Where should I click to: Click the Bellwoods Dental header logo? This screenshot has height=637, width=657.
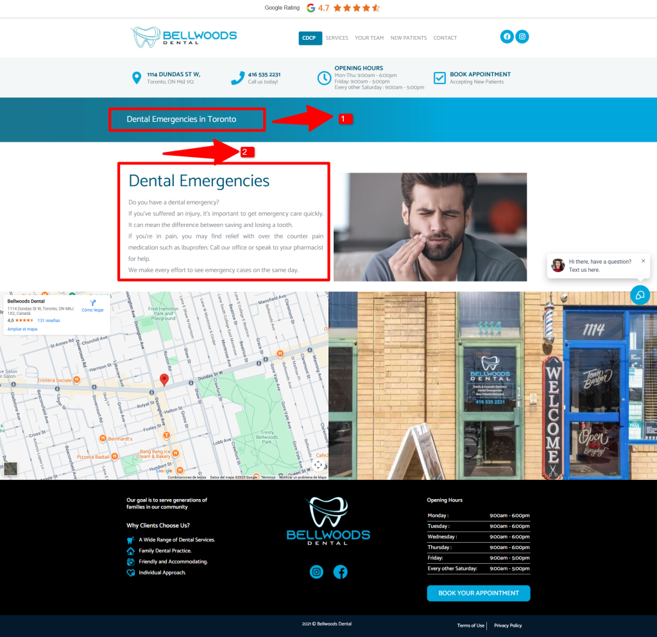183,37
